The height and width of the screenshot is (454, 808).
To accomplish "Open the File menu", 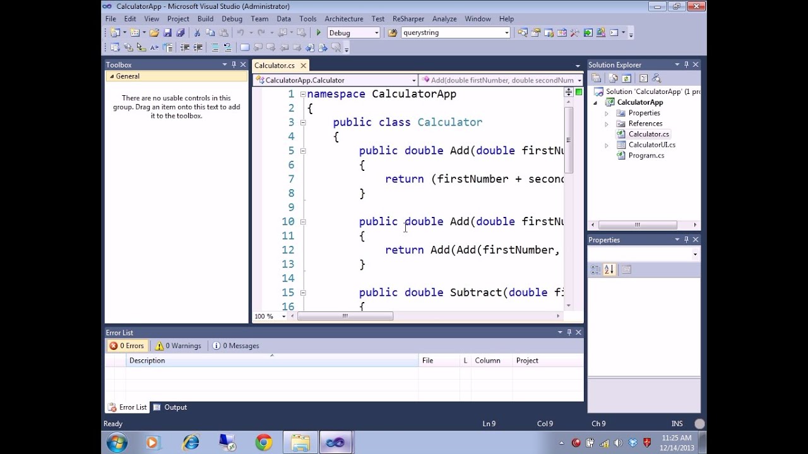I will click(110, 19).
